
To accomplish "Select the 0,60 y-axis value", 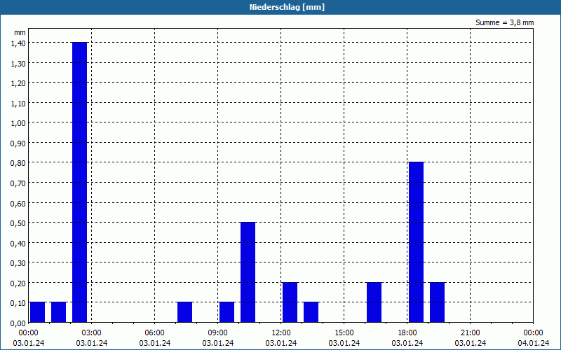I will [18, 203].
